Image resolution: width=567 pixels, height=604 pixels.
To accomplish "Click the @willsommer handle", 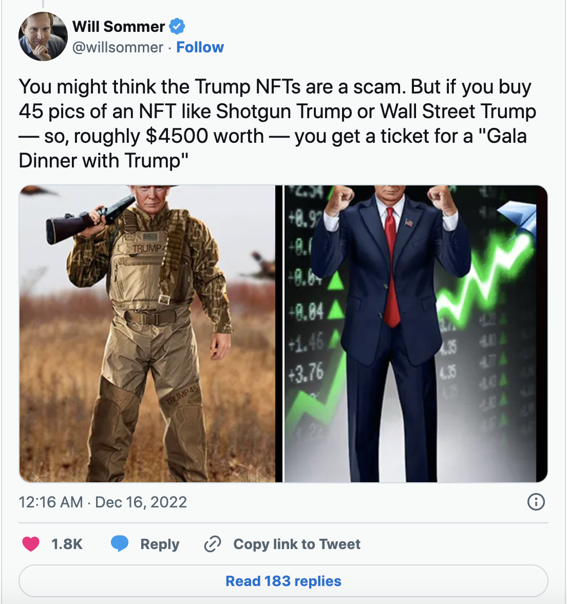I will [118, 47].
